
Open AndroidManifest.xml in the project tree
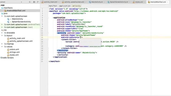(x=16, y=11)
